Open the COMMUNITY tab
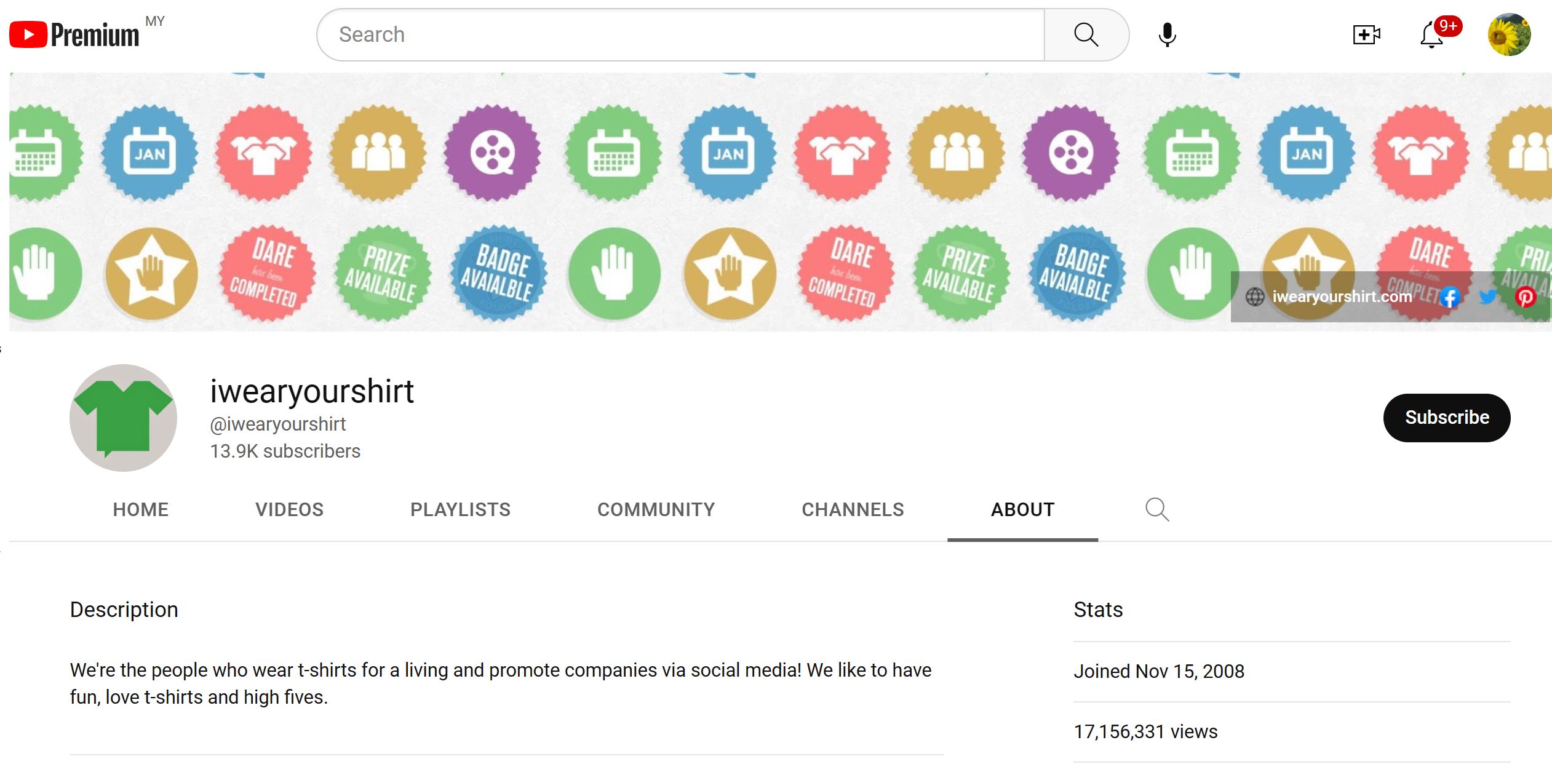This screenshot has height=764, width=1552. pyautogui.click(x=656, y=509)
